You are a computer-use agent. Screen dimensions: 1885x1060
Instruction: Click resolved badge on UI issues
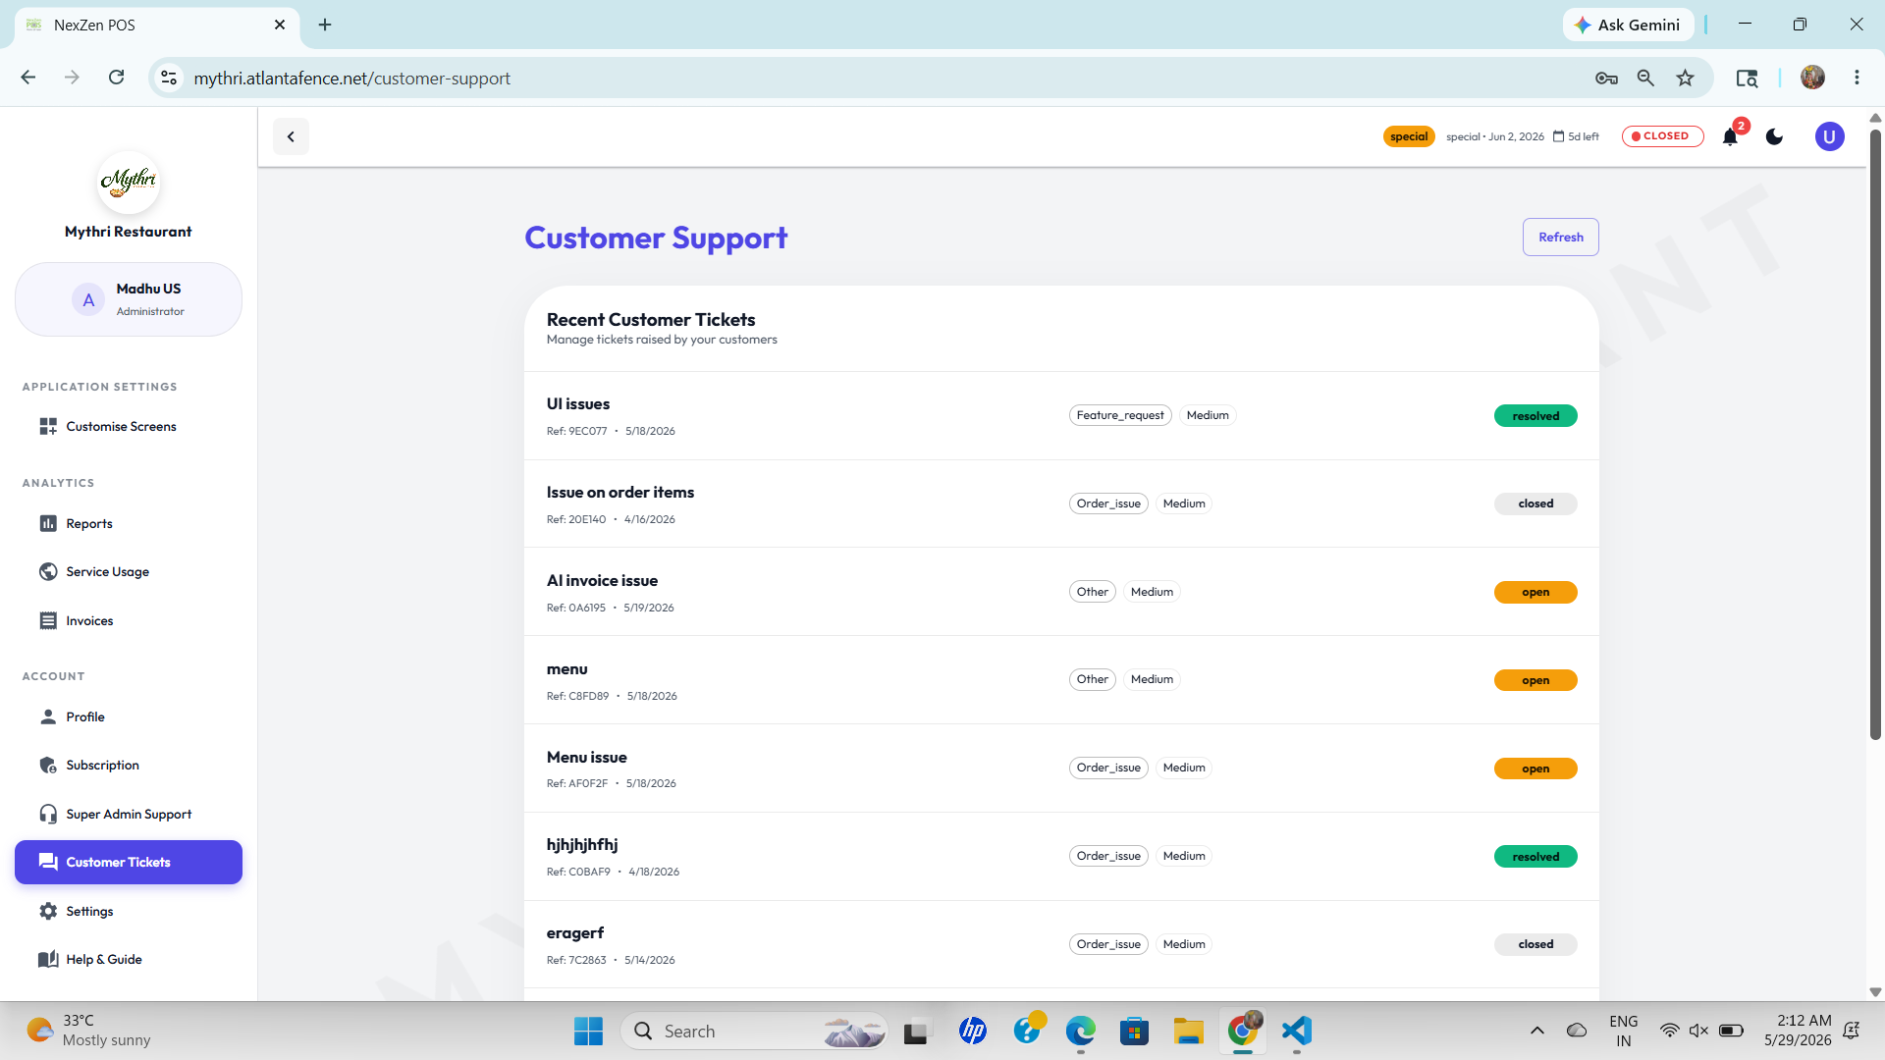pyautogui.click(x=1535, y=416)
